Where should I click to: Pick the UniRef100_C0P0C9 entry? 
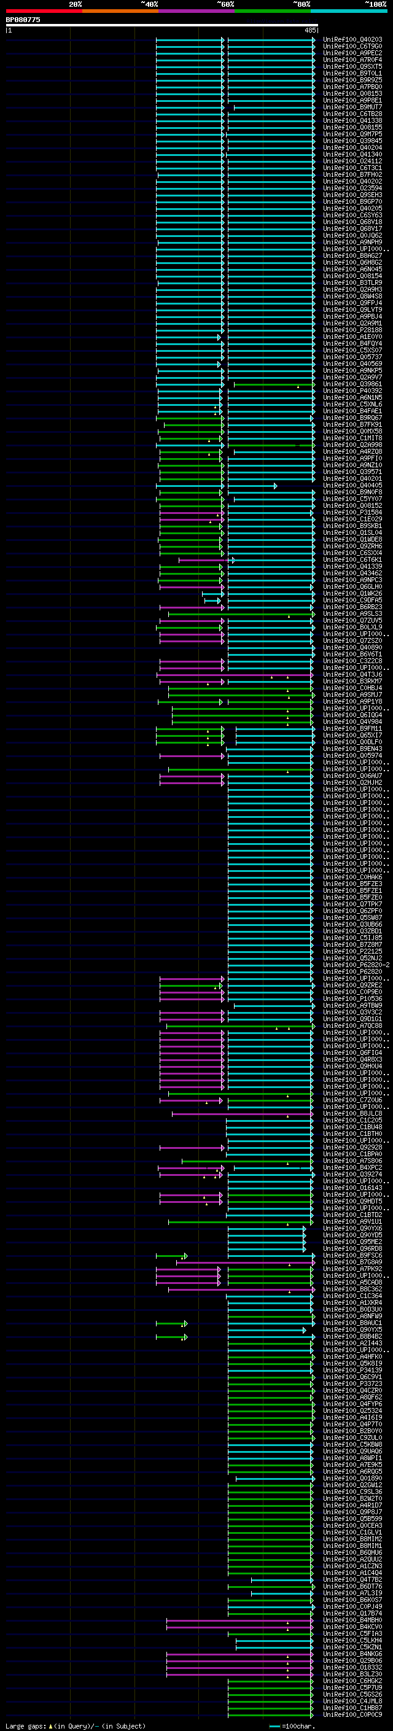pos(352,1714)
